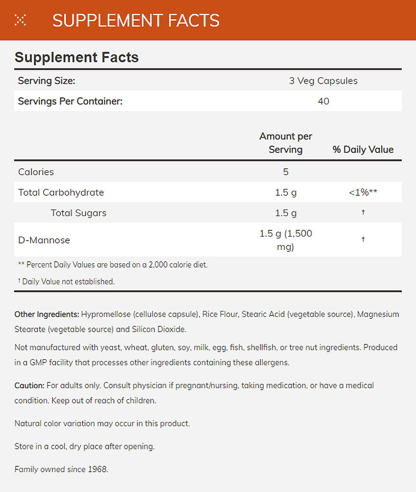Viewport: 416px width, 492px height.
Task: Click the Total Carbohydrate row label
Action: click(61, 192)
